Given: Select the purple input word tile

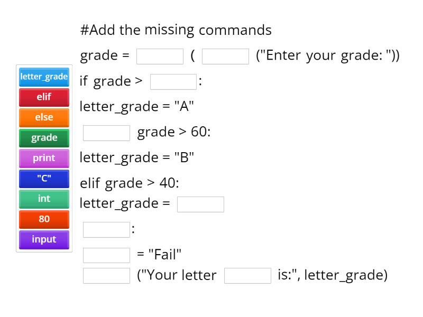Looking at the screenshot, I should click(44, 239).
